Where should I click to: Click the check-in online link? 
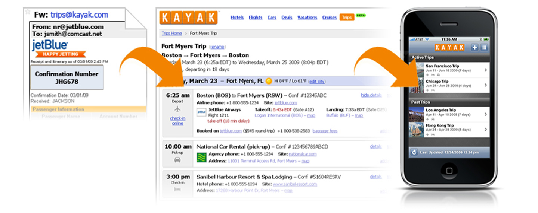pos(177,121)
